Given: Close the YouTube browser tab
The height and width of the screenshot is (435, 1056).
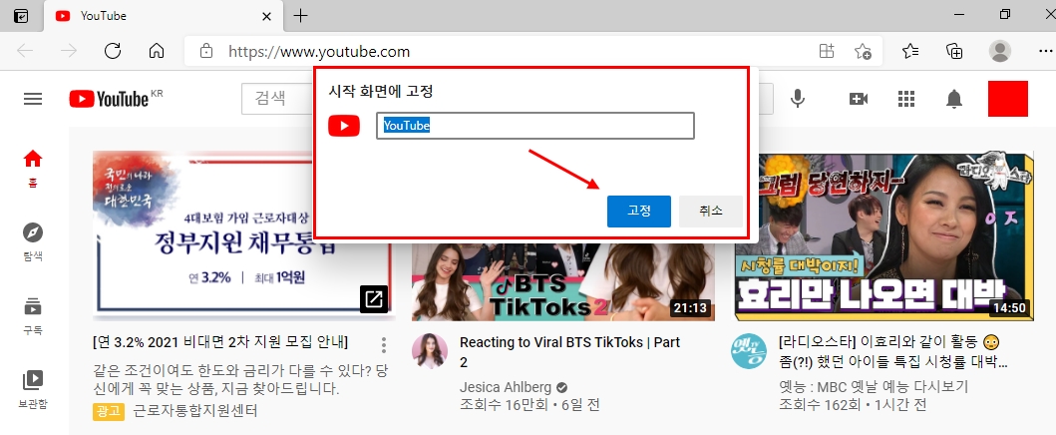Looking at the screenshot, I should pos(266,16).
